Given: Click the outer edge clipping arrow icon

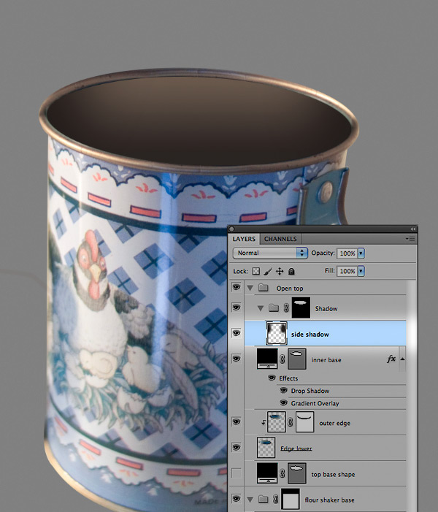Looking at the screenshot, I should tap(263, 423).
